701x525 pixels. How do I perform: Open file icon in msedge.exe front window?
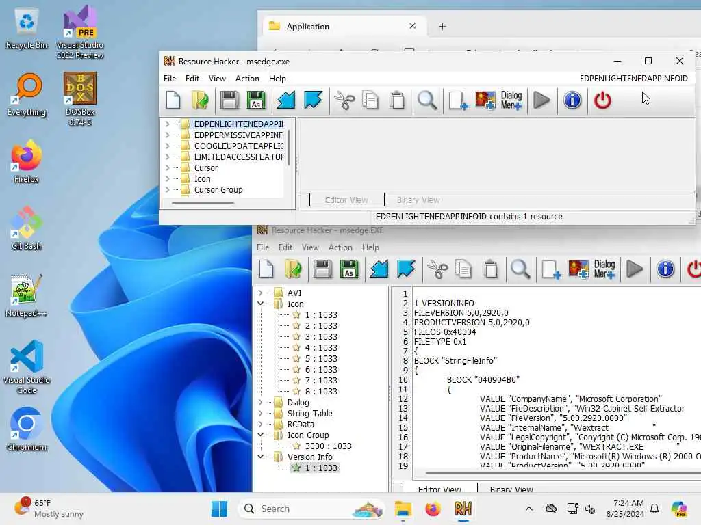(x=200, y=100)
